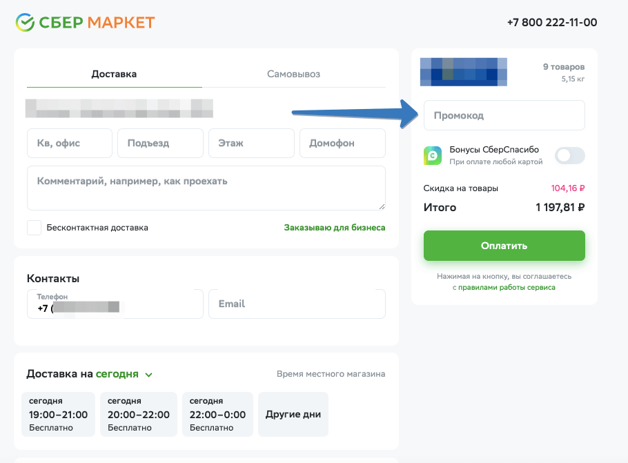Click the Домофон intercom field
This screenshot has height=463, width=628.
(342, 144)
